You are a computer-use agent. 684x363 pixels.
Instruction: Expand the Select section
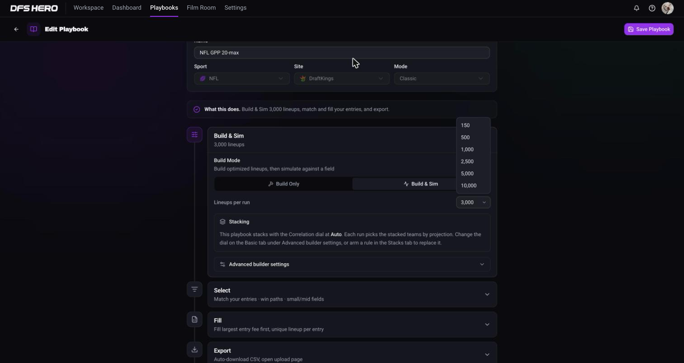click(352, 294)
